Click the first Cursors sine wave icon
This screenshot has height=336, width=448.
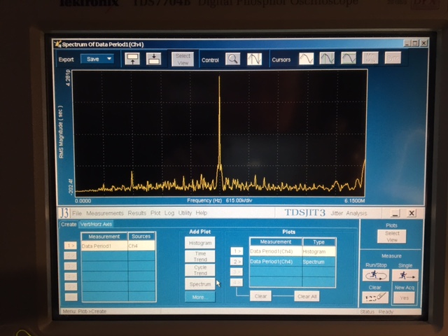tap(307, 59)
